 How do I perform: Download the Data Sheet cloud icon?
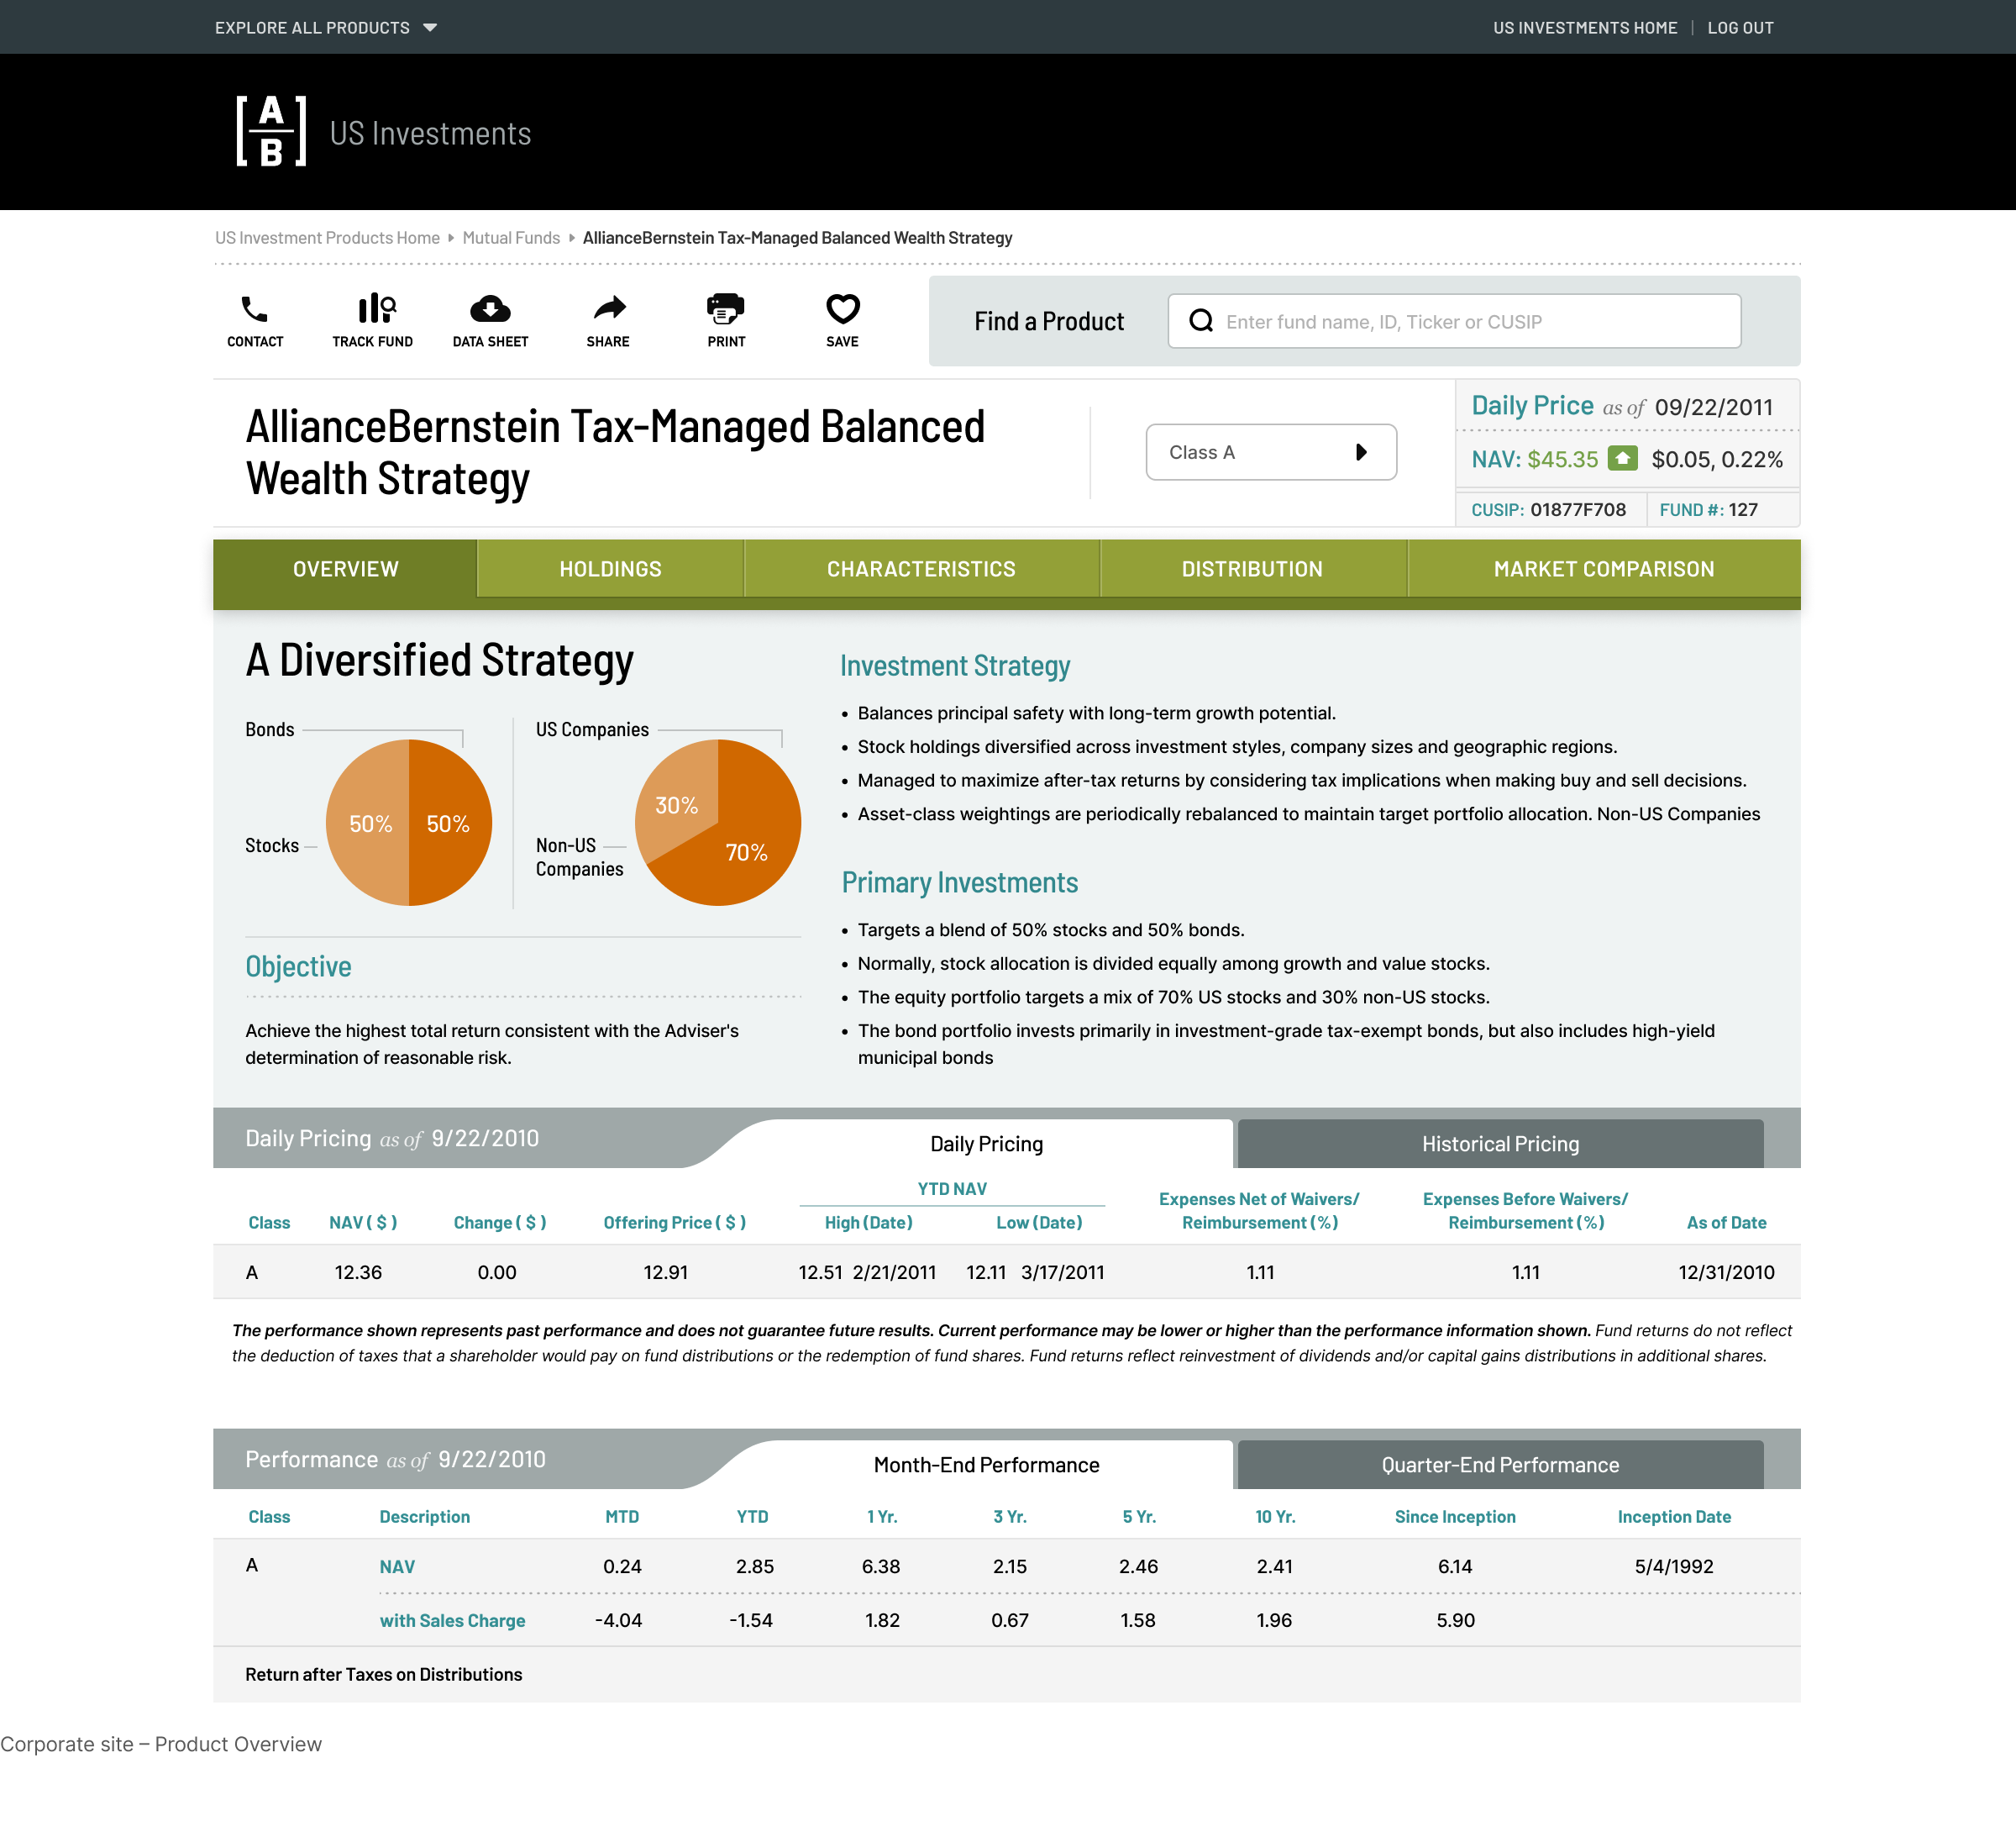pyautogui.click(x=490, y=308)
